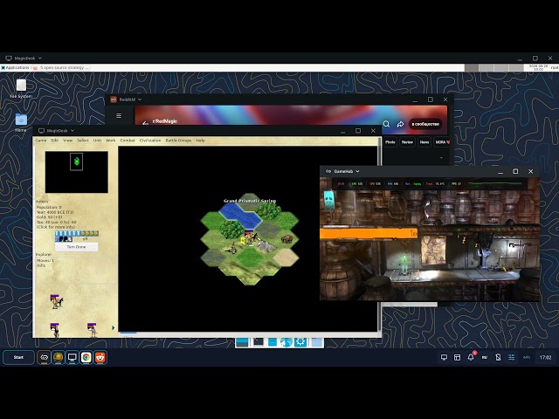Open the Unit menu in Freeciv
The image size is (559, 419).
[x=97, y=141]
